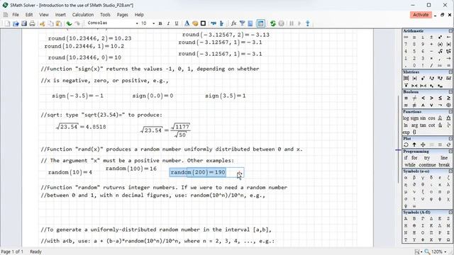Open the font color 'A' icon

pyautogui.click(x=187, y=23)
